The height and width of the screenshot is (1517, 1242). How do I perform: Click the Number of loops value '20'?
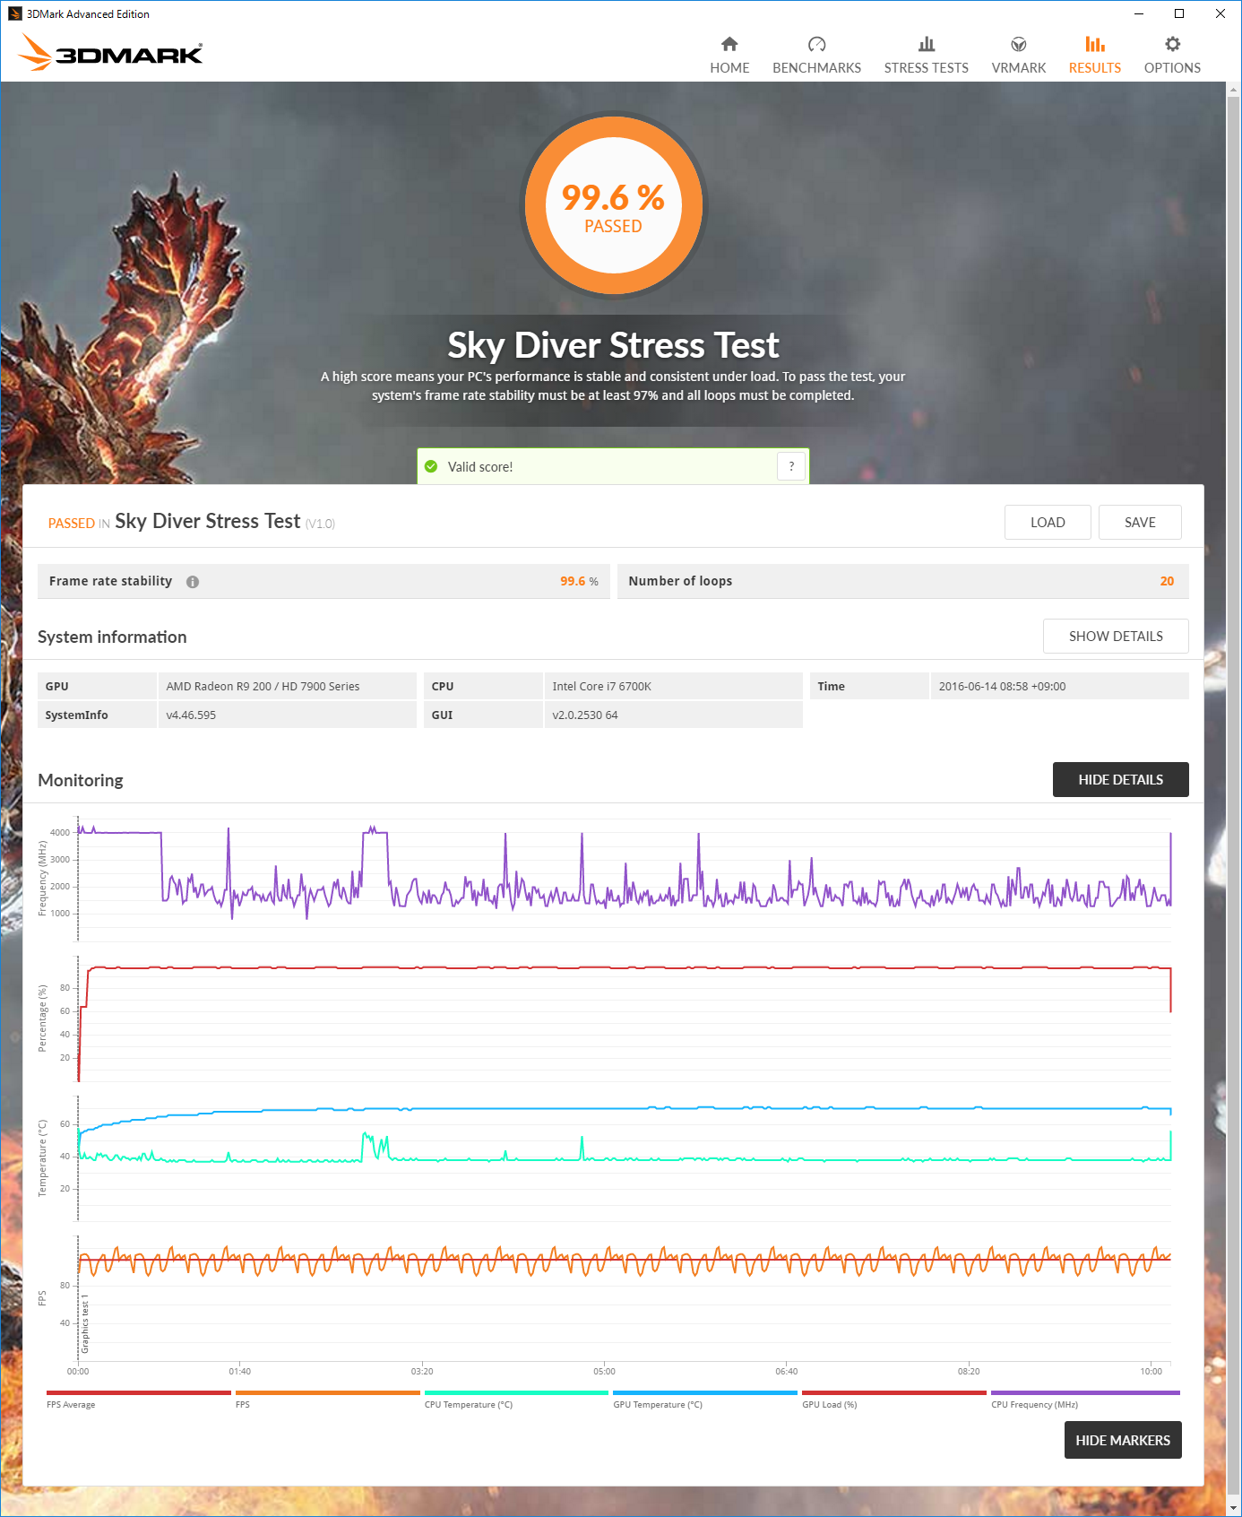[1167, 582]
